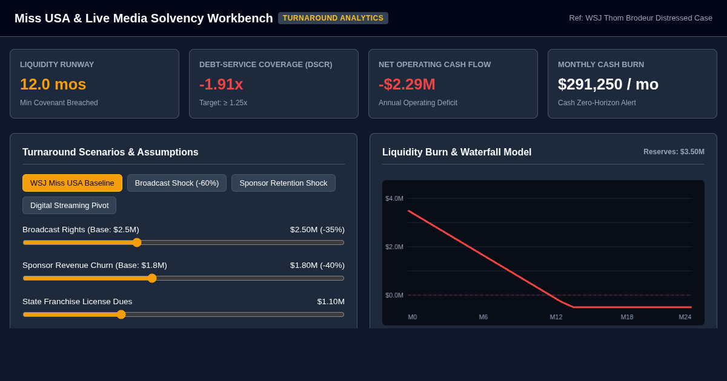Image resolution: width=727 pixels, height=381 pixels.
Task: Click the 'Turnaround Scenarios & Assumptions' heading
Action: (110, 152)
